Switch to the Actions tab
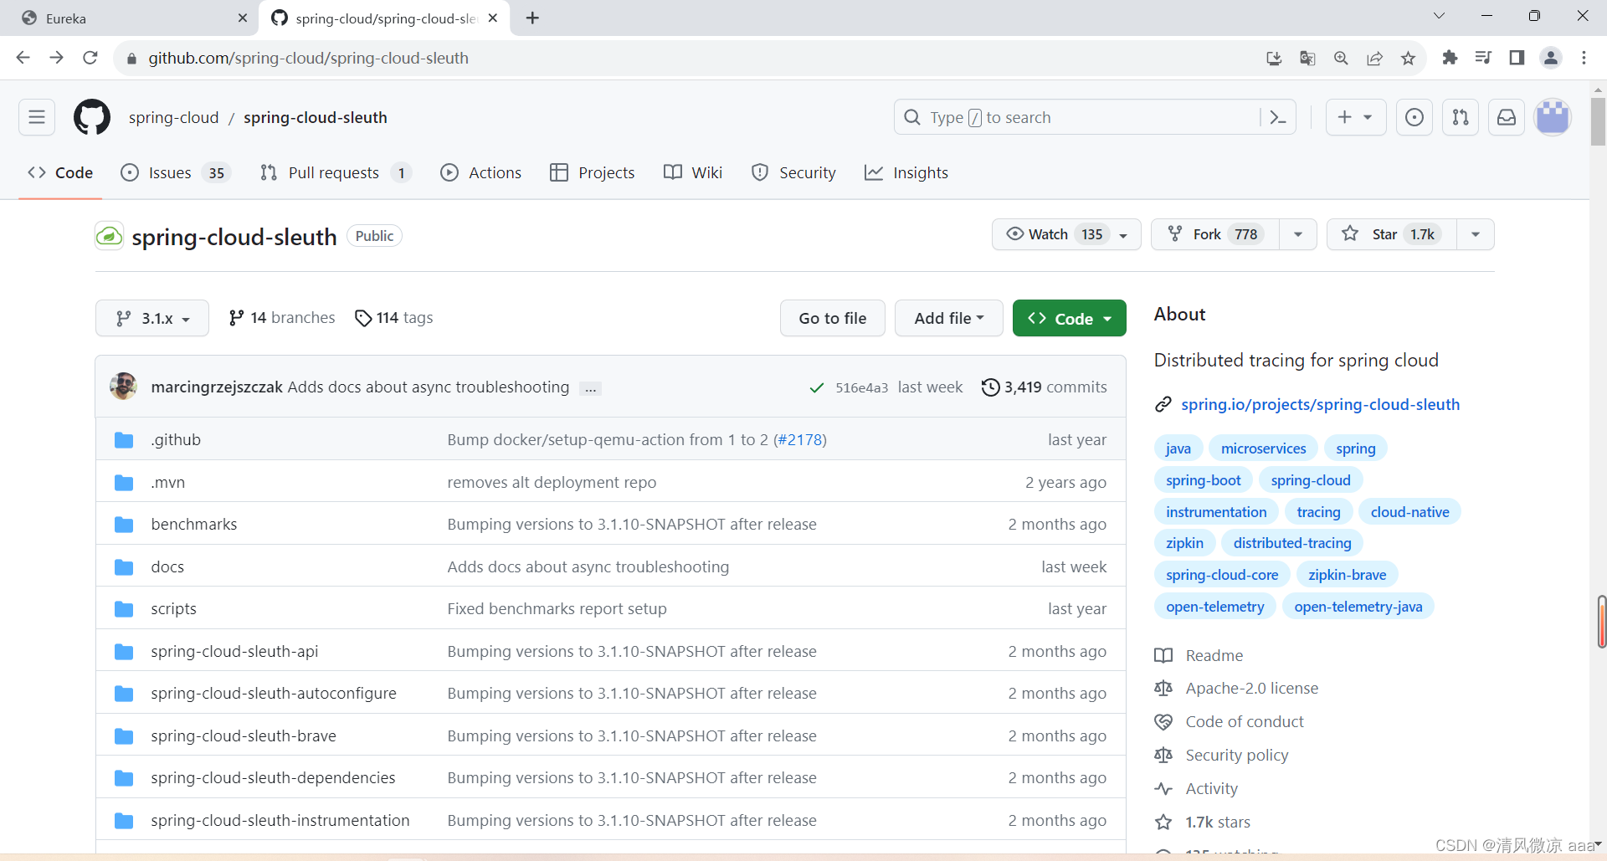Image resolution: width=1607 pixels, height=861 pixels. 481,172
